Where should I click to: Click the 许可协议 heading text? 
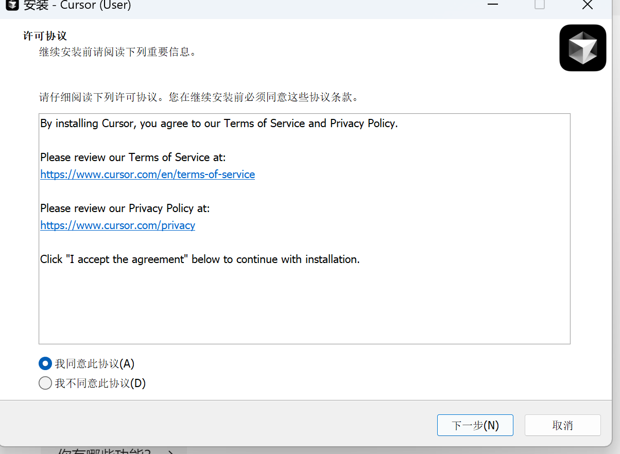45,36
